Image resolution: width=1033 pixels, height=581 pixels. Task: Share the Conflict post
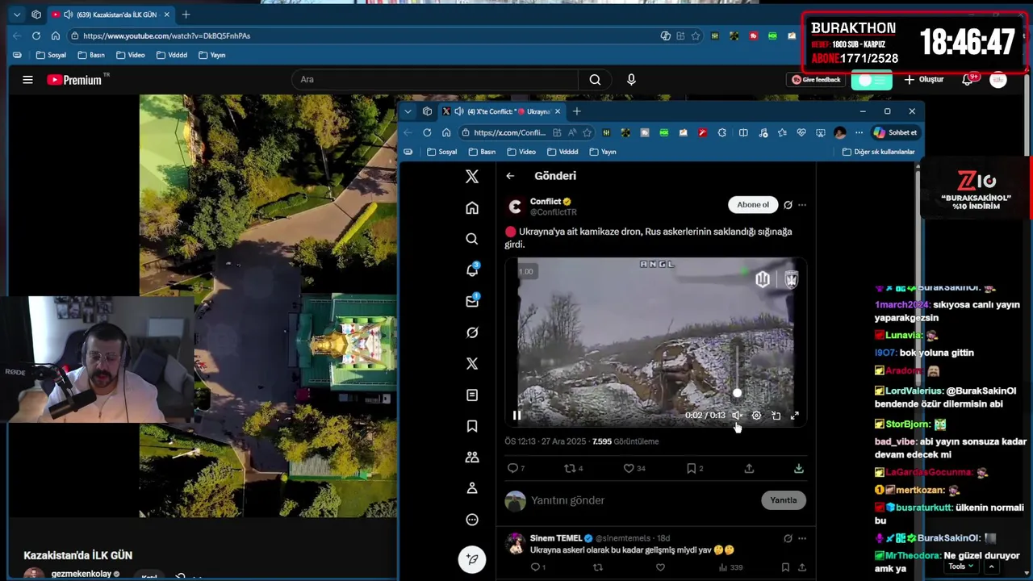[749, 468]
